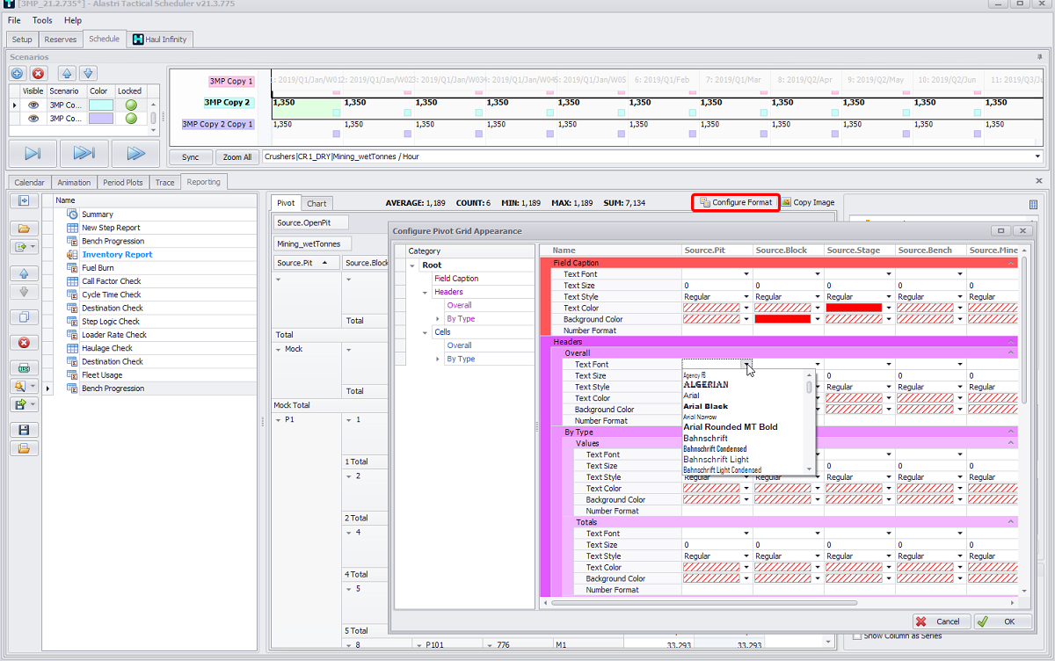
Task: Open the Tools menu
Action: (42, 20)
